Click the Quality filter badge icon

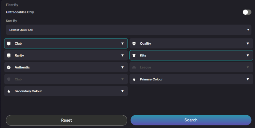coord(134,44)
